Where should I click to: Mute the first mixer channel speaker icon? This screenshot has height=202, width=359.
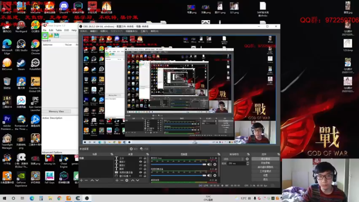coord(209,164)
